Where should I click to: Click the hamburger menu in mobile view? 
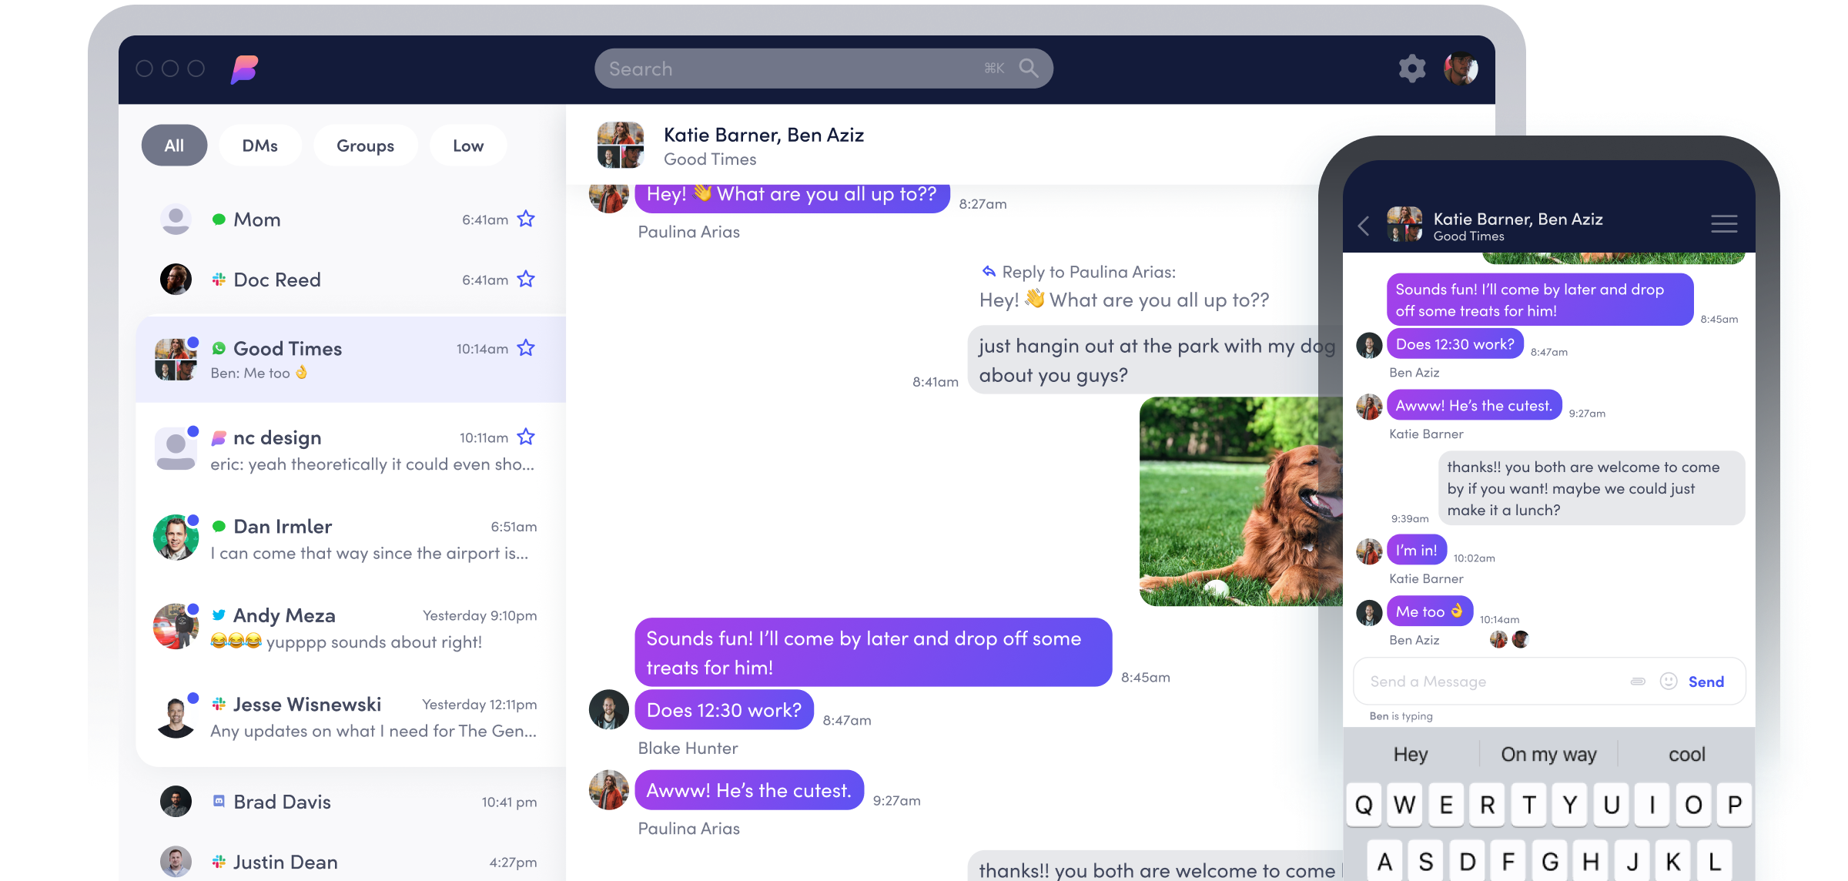click(1724, 226)
